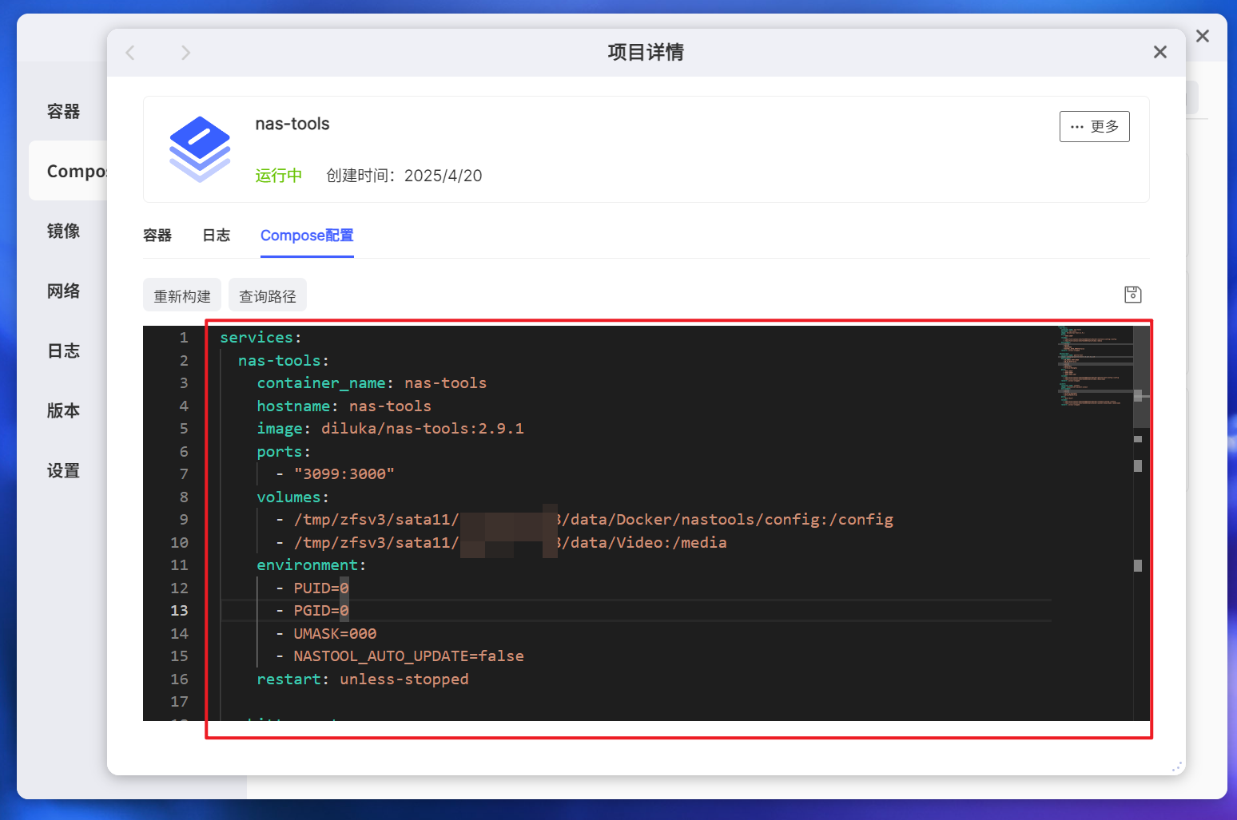The image size is (1237, 820).
Task: Click line 1 'services:' in editor
Action: [261, 337]
